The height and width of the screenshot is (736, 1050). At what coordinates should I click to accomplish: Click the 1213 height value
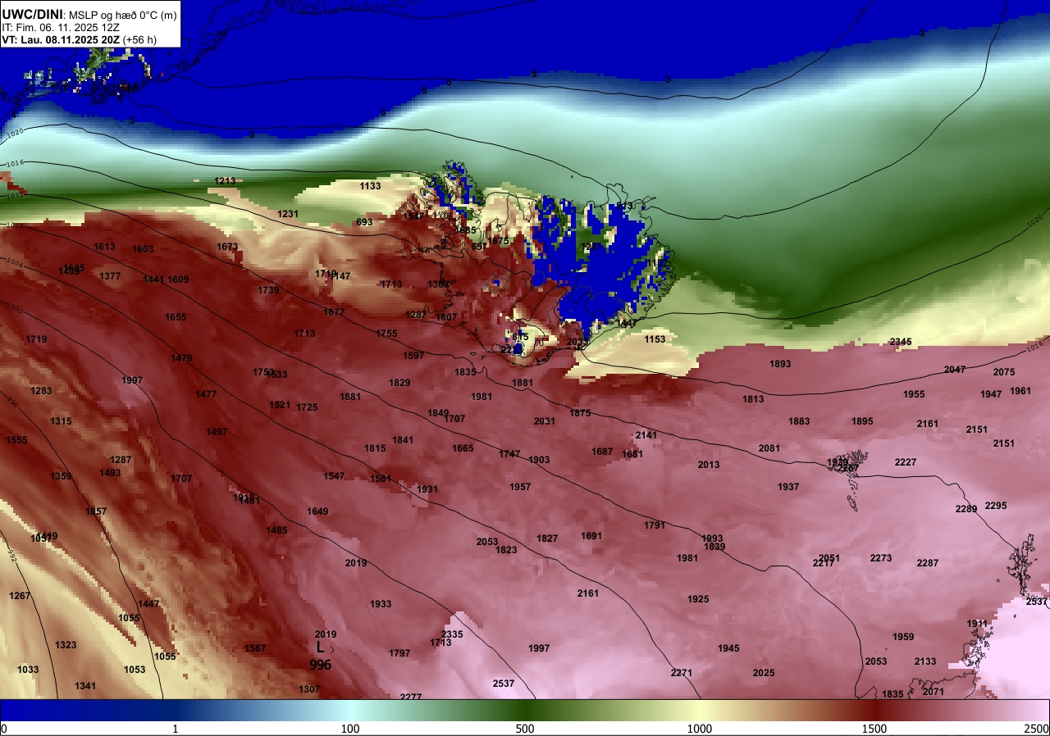(x=225, y=181)
